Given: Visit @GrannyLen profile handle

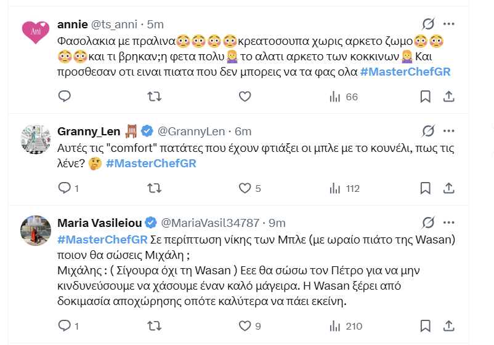Looking at the screenshot, I should [191, 132].
